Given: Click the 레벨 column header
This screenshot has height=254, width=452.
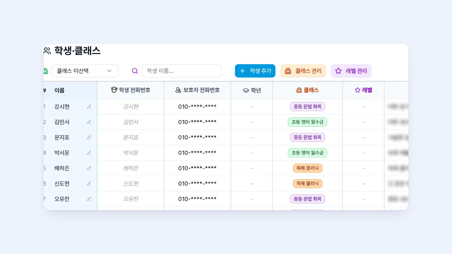Looking at the screenshot, I should tap(363, 90).
